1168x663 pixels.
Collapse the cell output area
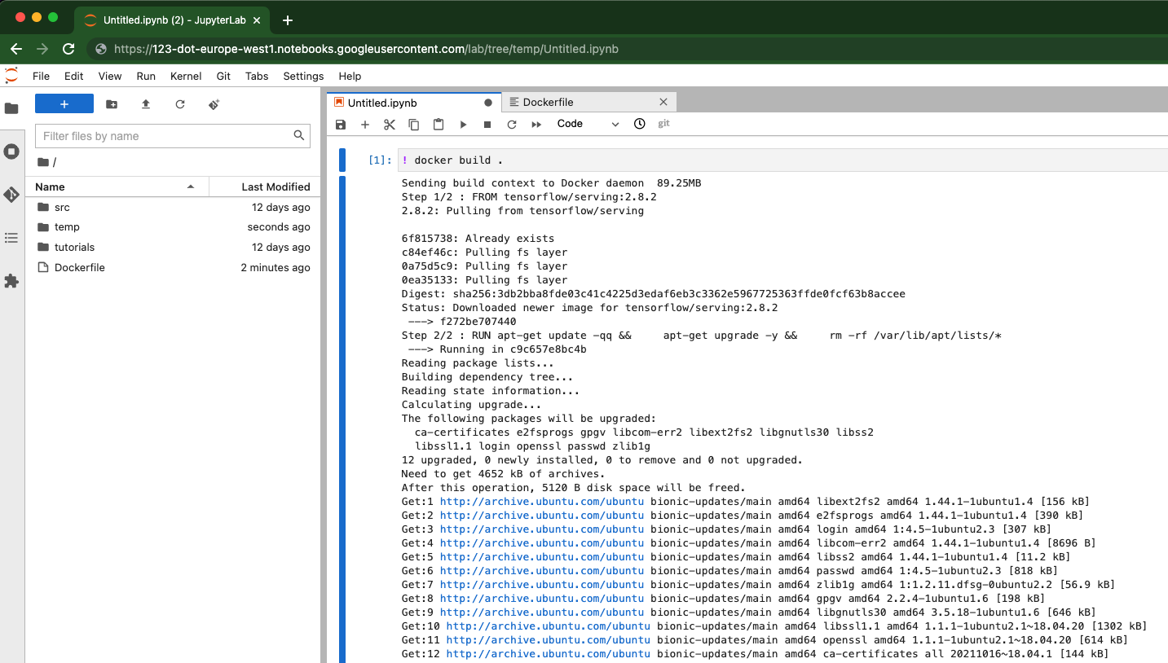342,419
